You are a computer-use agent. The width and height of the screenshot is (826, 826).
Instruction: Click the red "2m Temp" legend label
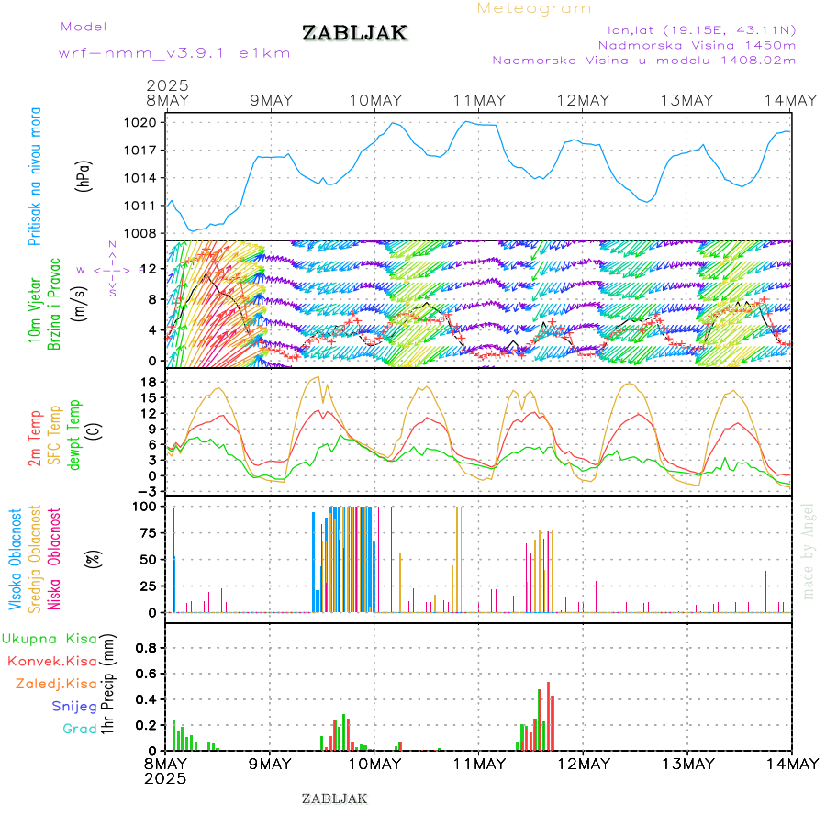(35, 439)
